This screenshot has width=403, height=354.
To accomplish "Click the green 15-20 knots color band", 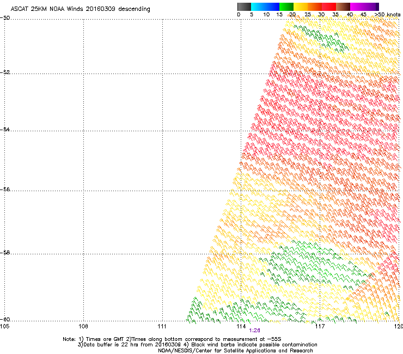I will pyautogui.click(x=286, y=7).
